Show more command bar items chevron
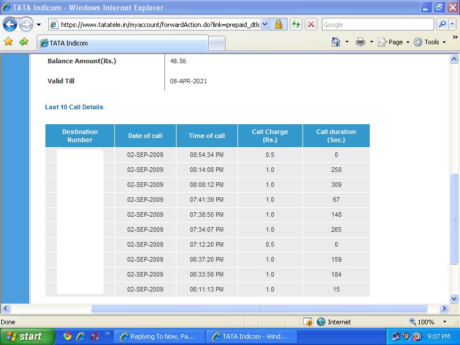The width and height of the screenshot is (460, 345). click(x=455, y=37)
